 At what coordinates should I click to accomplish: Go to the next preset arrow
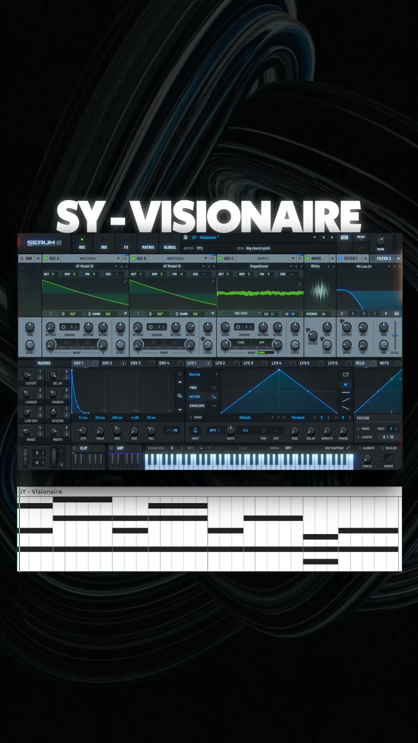332,237
